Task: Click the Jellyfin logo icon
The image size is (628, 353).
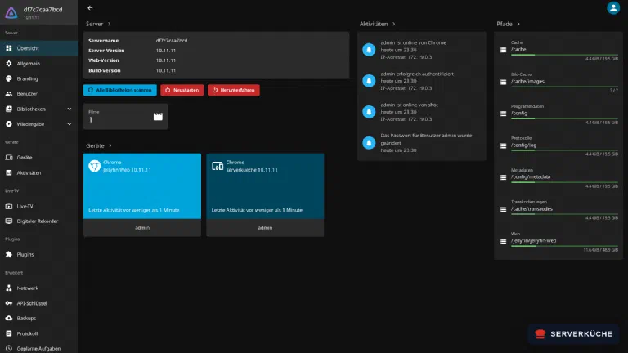Action: (x=11, y=12)
